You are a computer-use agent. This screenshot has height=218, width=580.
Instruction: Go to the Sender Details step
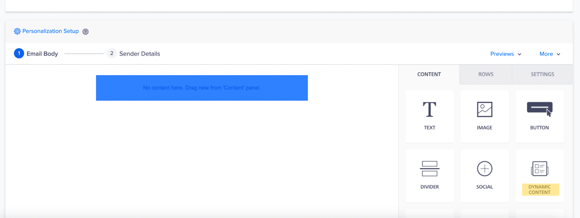[x=139, y=54]
